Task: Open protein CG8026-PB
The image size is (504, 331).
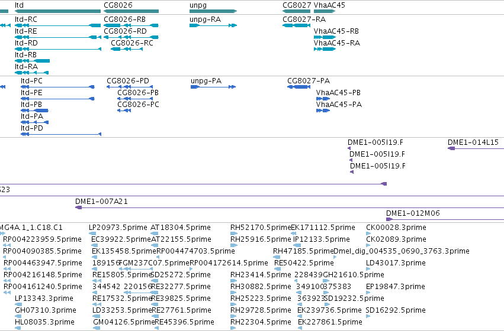Action: (138, 93)
